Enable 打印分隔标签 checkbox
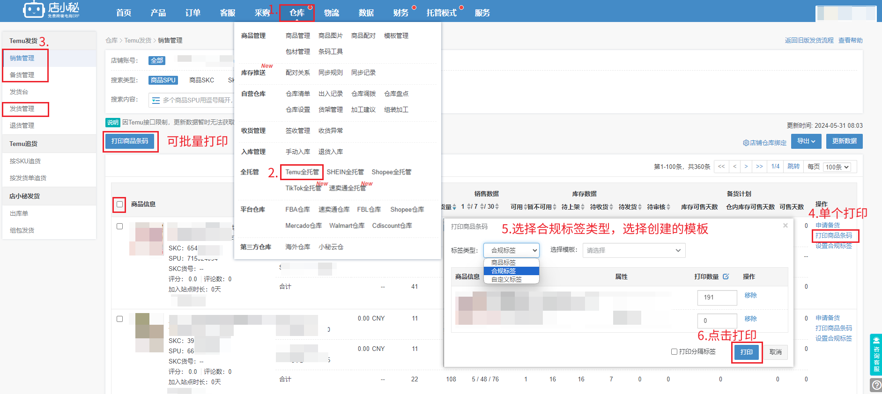This screenshot has height=394, width=882. pos(674,351)
